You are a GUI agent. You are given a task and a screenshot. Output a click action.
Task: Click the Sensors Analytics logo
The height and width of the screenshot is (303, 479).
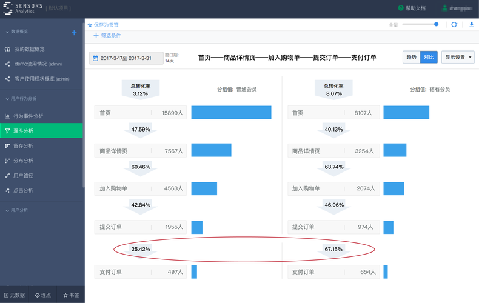(8, 8)
